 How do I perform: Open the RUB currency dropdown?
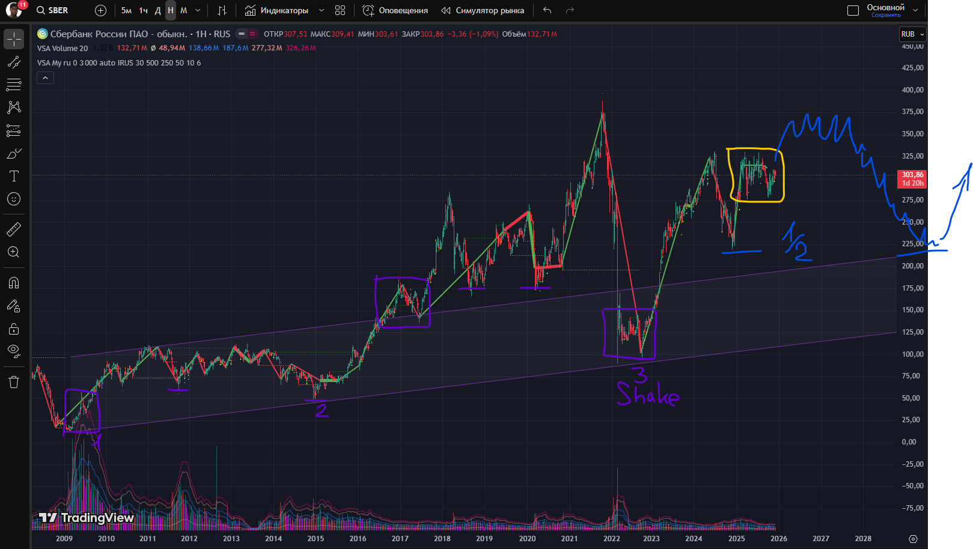click(x=912, y=34)
